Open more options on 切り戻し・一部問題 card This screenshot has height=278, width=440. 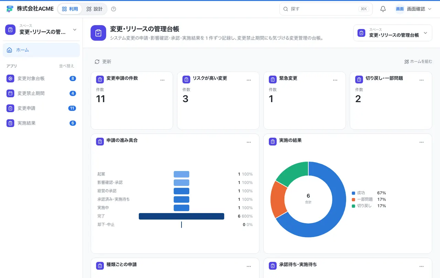(x=421, y=80)
